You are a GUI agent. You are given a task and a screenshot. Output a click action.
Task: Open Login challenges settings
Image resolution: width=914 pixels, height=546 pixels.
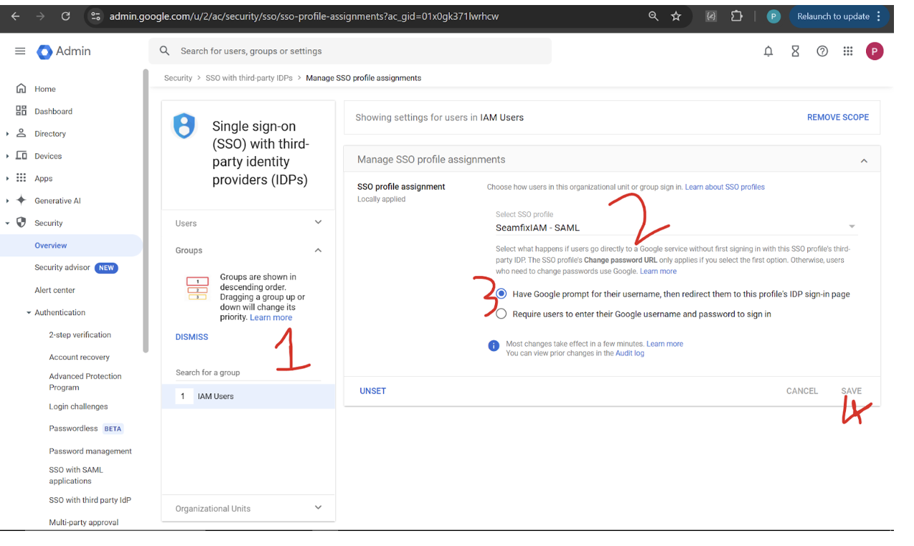click(78, 406)
